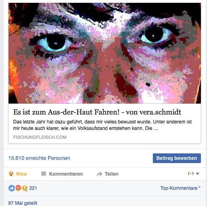This screenshot has height=206, width=207.
Task: Expand the Top-Kommentare sorting dropdown
Action: (180, 188)
